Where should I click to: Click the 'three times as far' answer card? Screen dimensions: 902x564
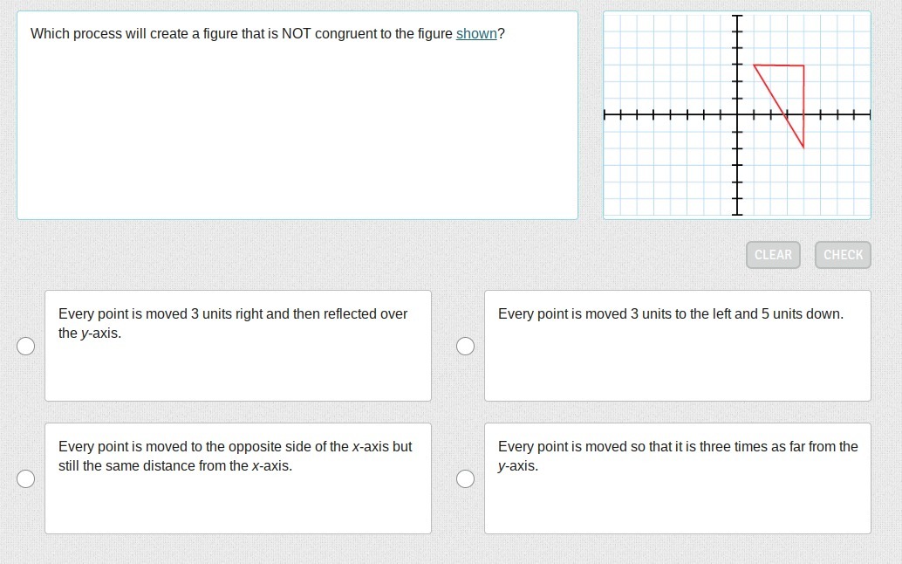click(x=677, y=478)
